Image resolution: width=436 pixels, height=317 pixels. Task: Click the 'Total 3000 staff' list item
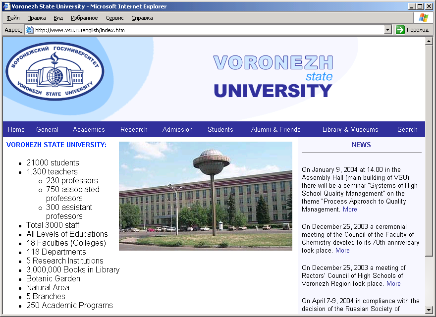(53, 225)
